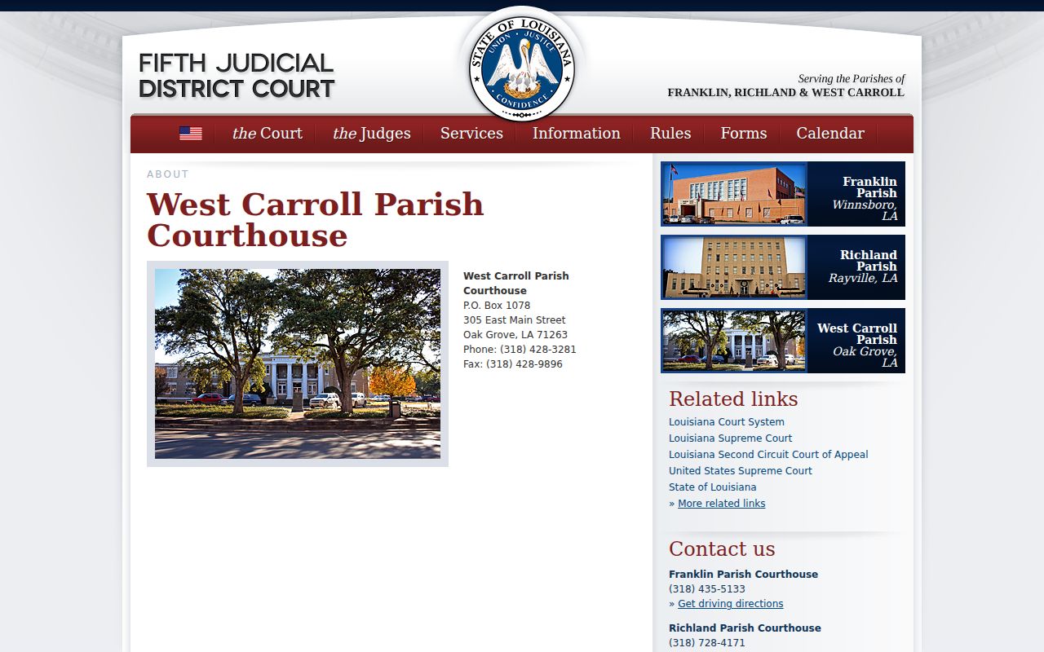
Task: Open the Judges menu
Action: 371,134
